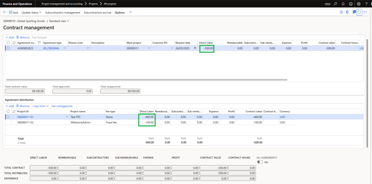Open the settings gear in header

click(359, 4)
